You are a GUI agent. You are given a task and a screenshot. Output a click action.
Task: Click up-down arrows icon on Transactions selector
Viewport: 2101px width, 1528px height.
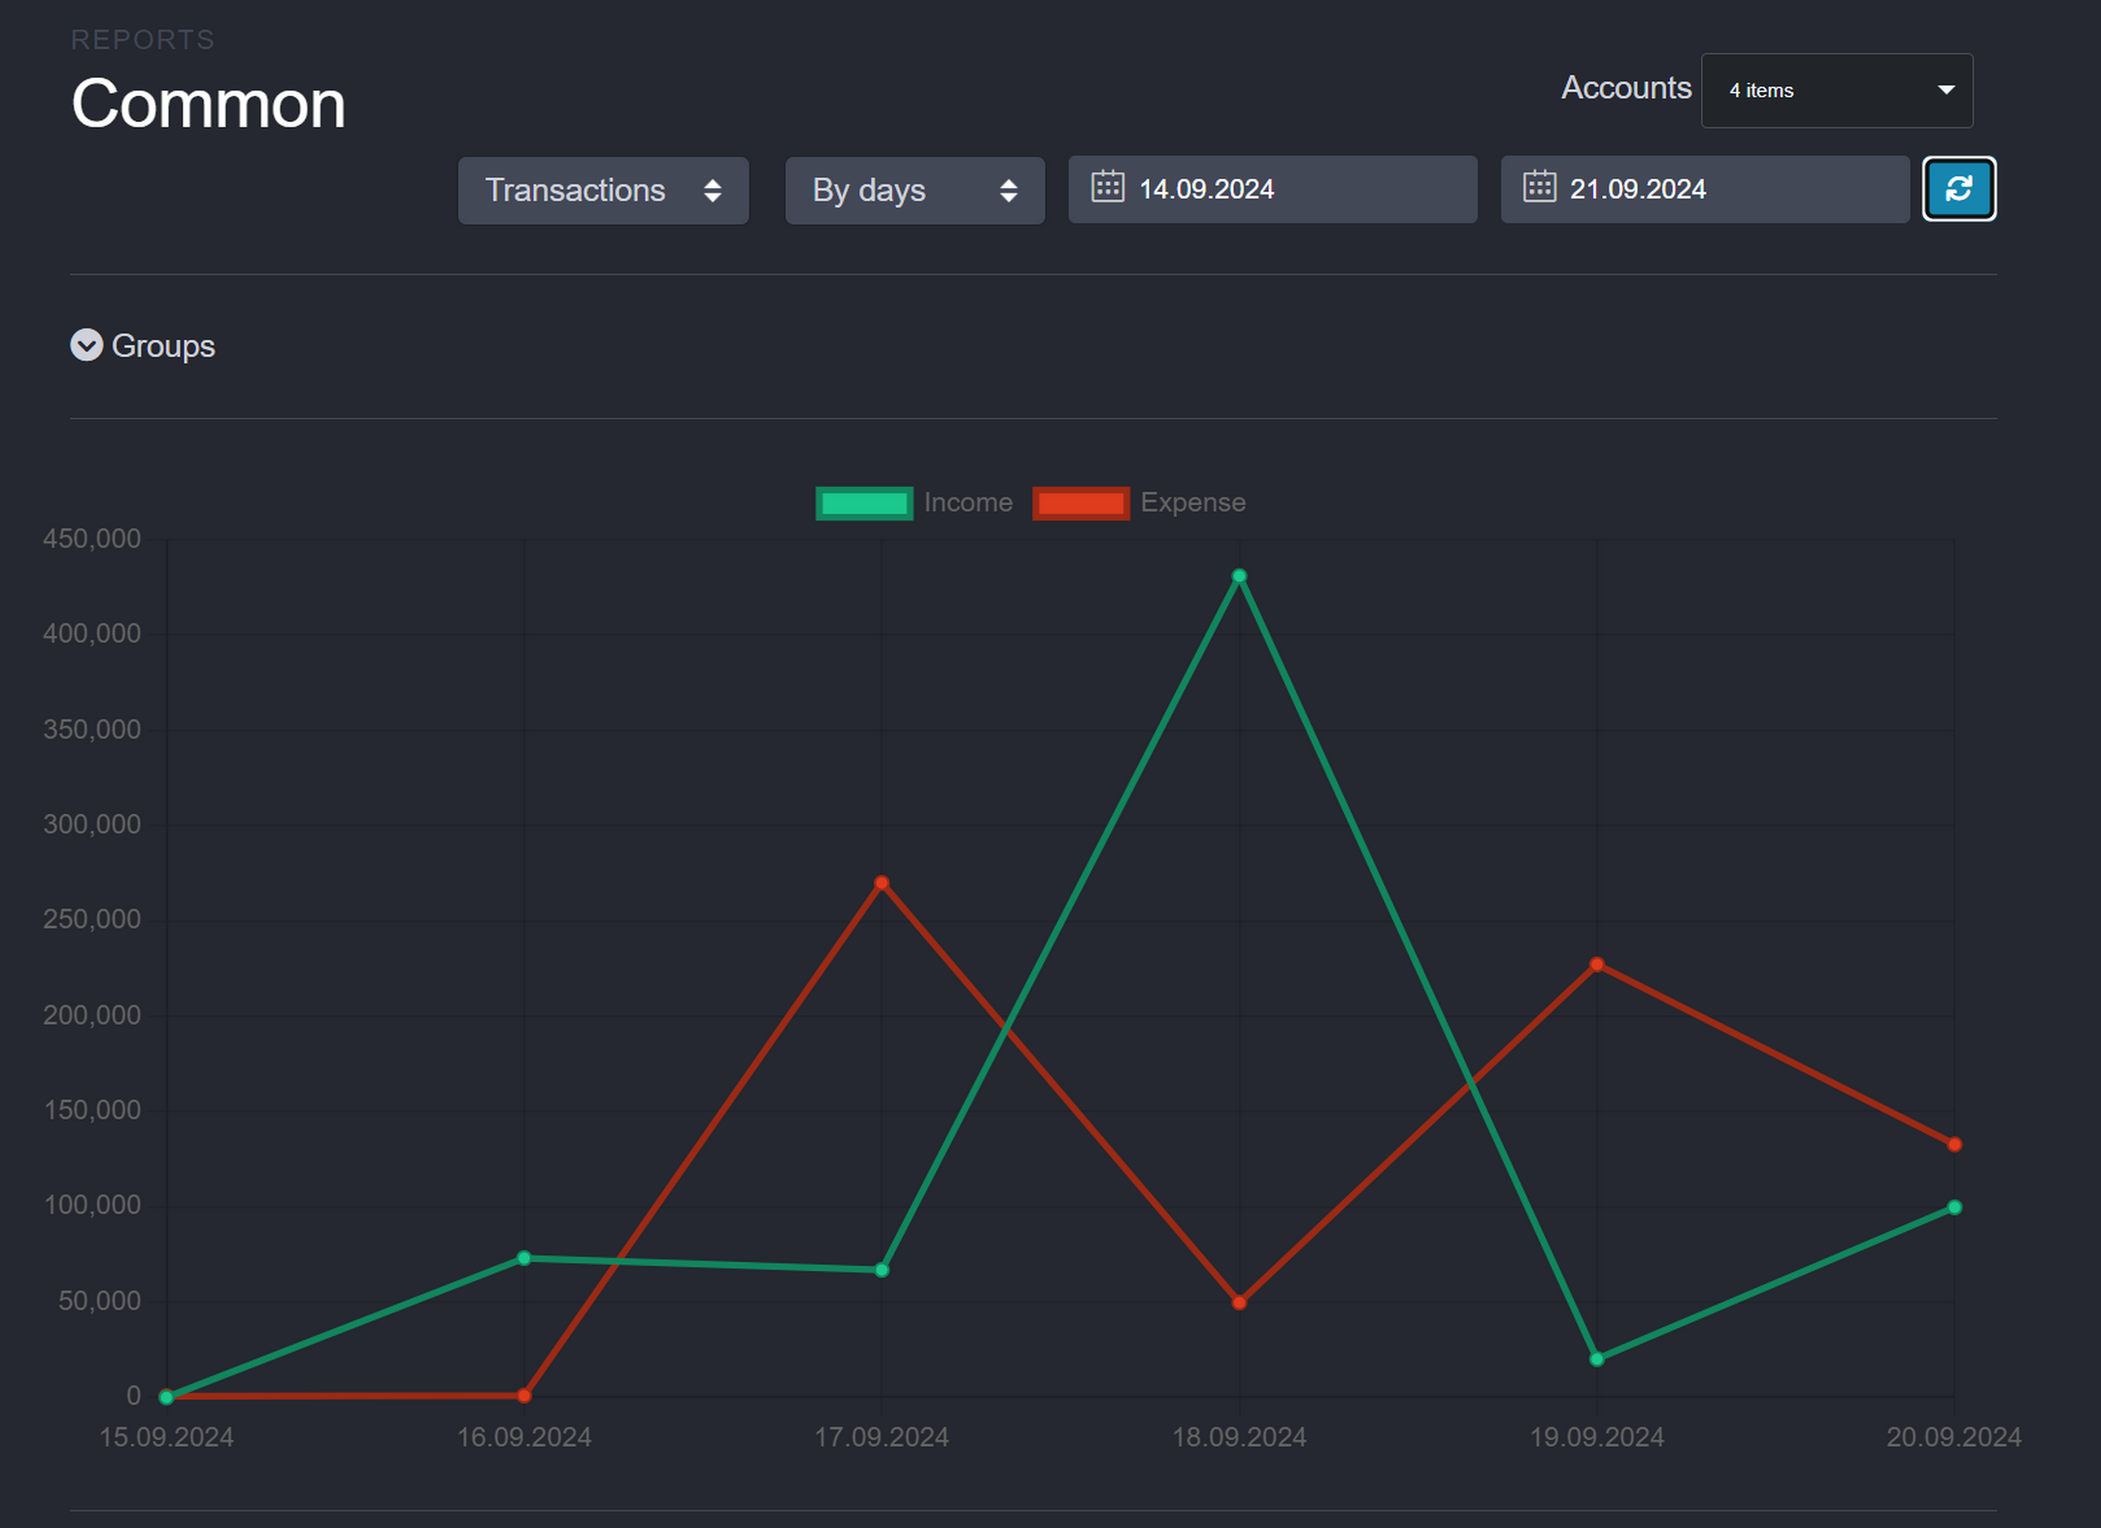[x=712, y=190]
